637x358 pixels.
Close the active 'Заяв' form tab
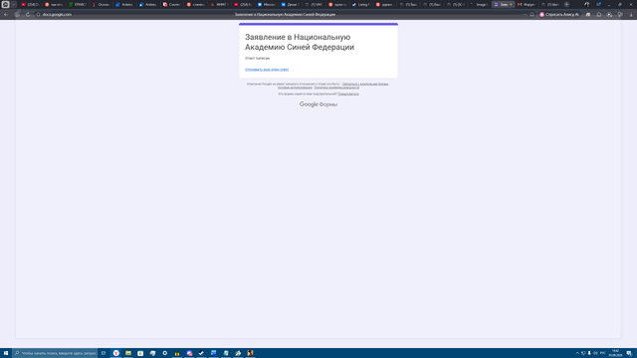[511, 4]
